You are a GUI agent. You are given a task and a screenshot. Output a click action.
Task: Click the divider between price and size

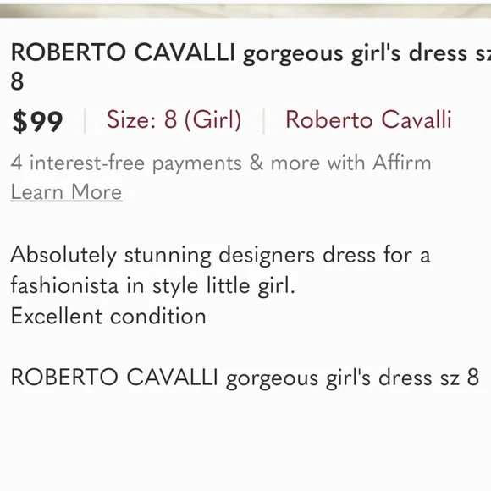[x=85, y=121]
